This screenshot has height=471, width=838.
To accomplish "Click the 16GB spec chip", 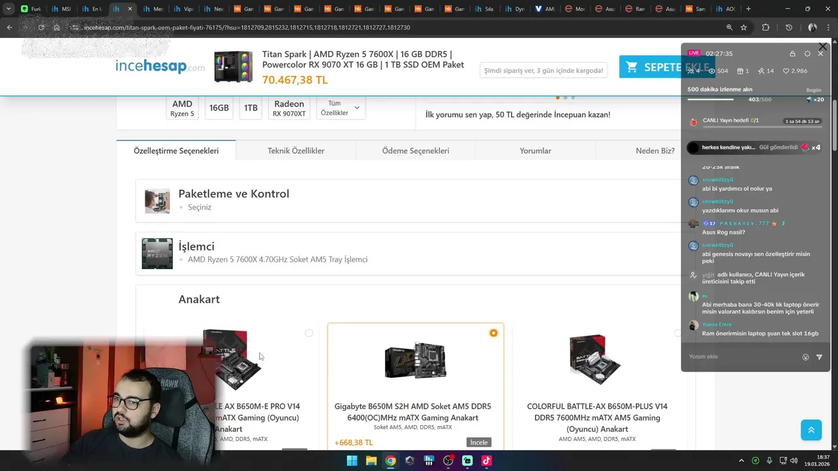I will click(x=219, y=108).
